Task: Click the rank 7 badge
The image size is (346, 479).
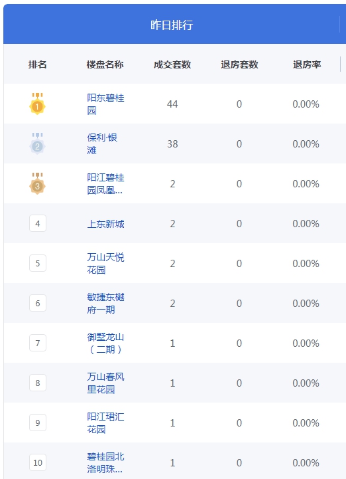Action: [38, 343]
